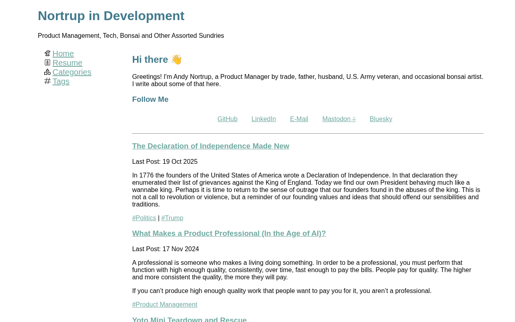Read The Declaration of Independence Made New

(210, 146)
